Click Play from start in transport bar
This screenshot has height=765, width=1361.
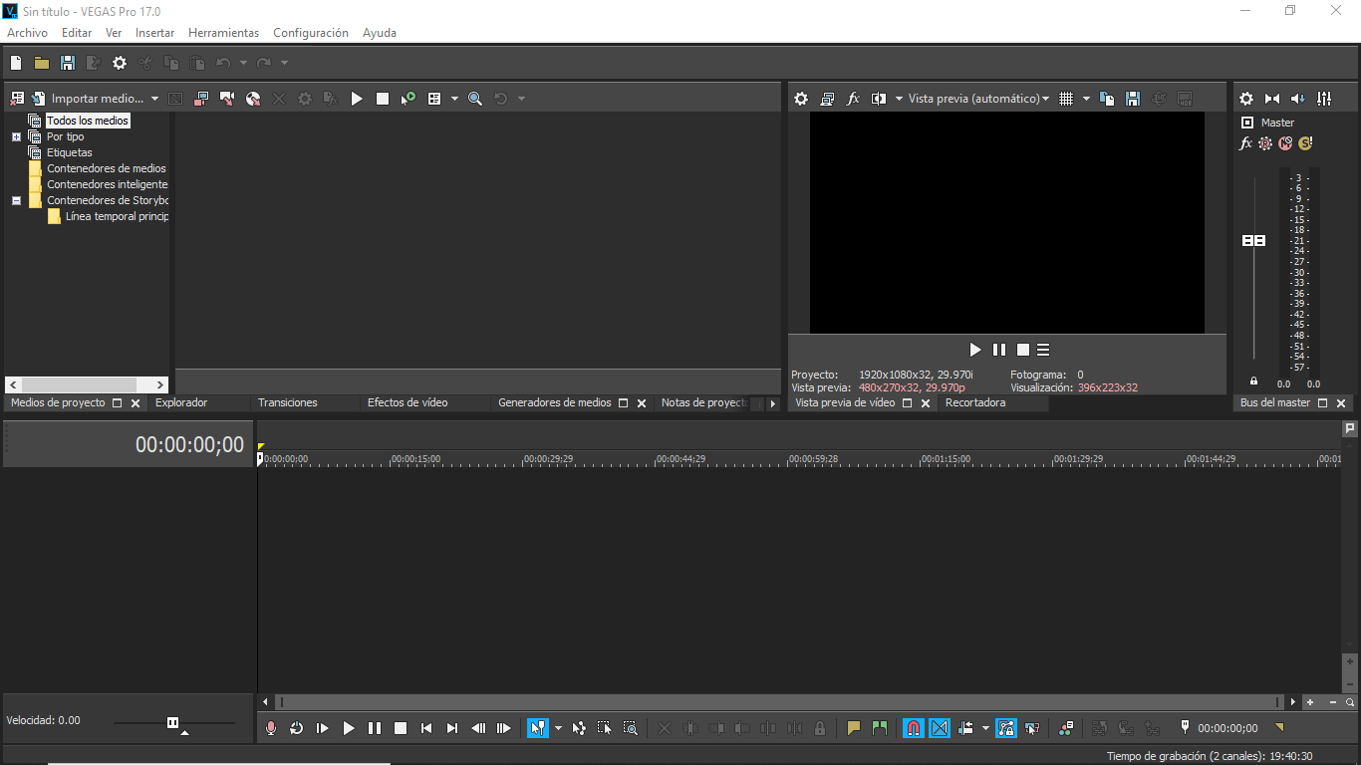323,728
